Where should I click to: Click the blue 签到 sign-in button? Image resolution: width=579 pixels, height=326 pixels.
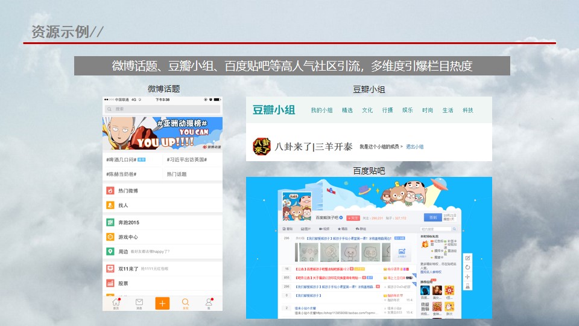pyautogui.click(x=433, y=217)
